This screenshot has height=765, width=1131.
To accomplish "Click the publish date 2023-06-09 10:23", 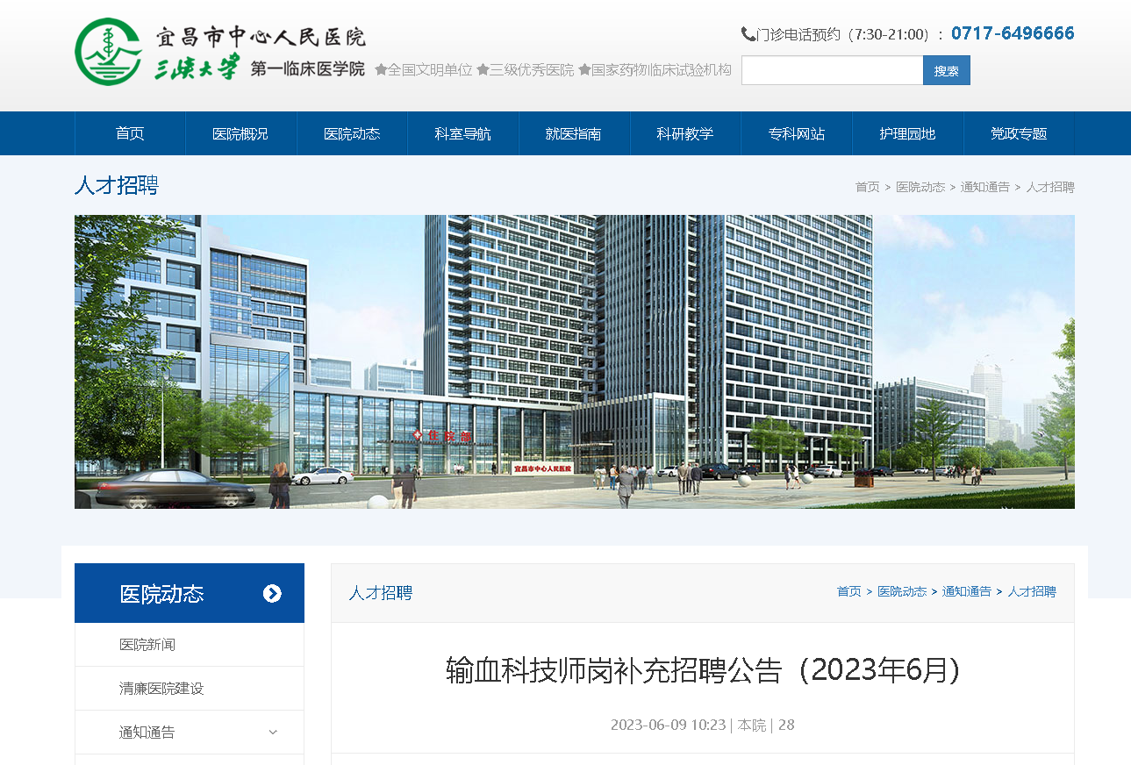I will 669,725.
